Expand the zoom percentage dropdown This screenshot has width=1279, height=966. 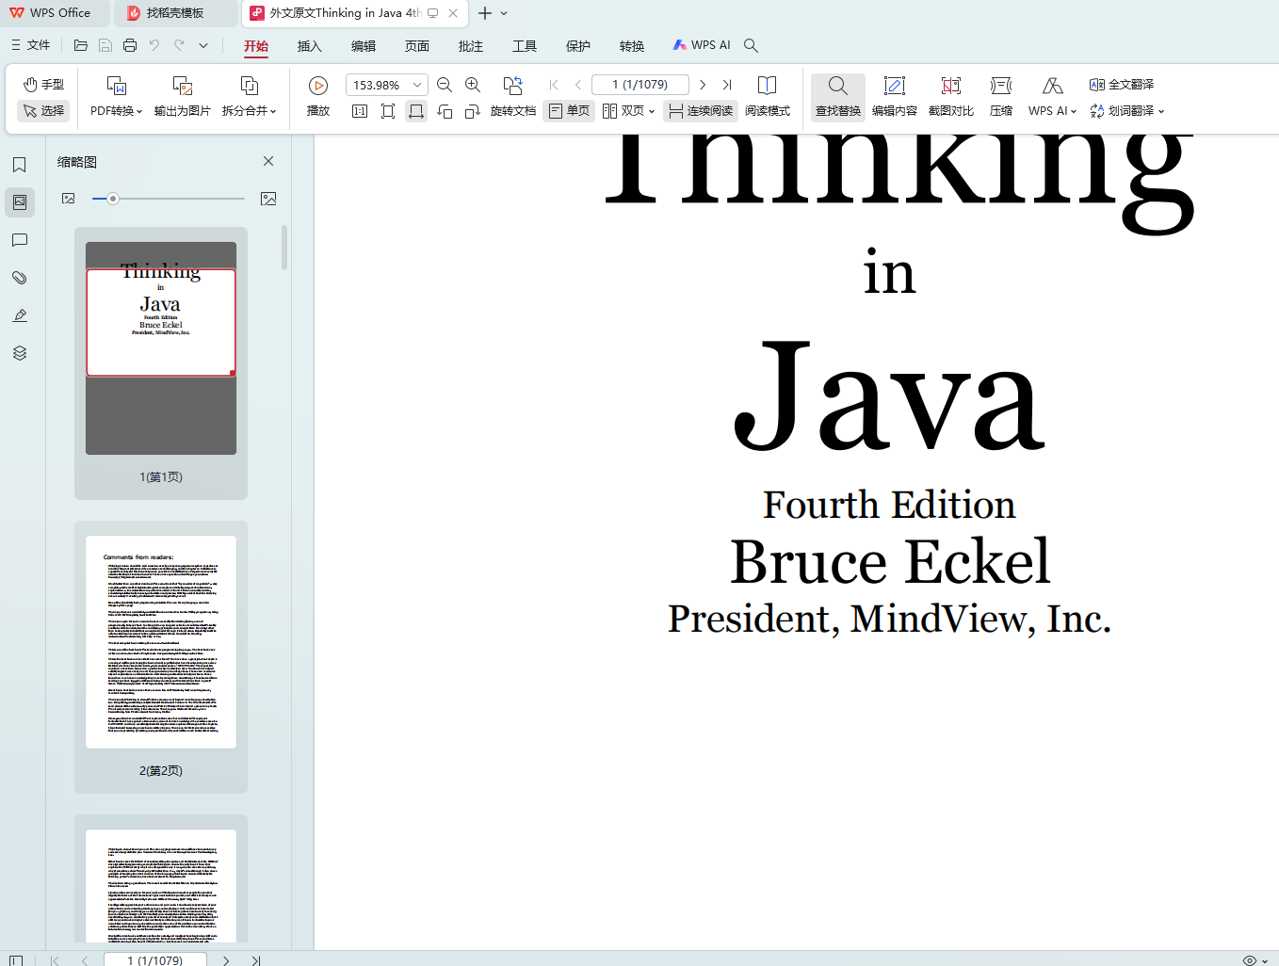417,86
